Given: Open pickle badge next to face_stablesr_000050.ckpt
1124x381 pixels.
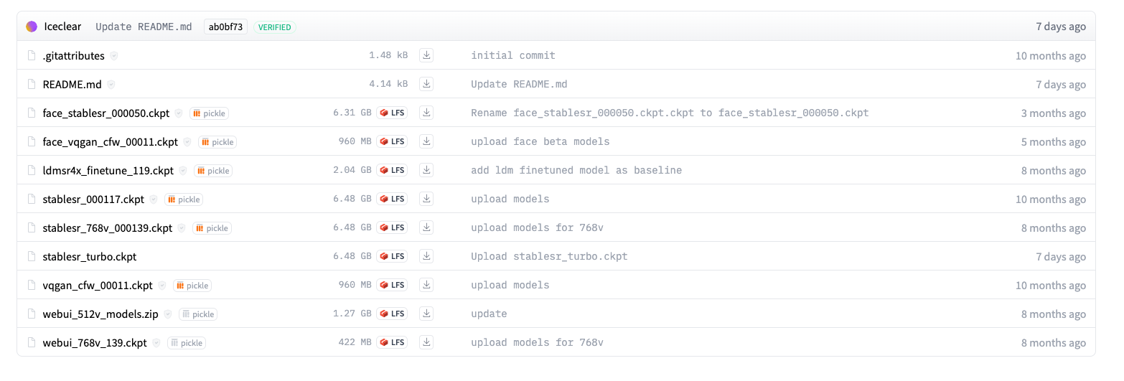Looking at the screenshot, I should coord(209,113).
